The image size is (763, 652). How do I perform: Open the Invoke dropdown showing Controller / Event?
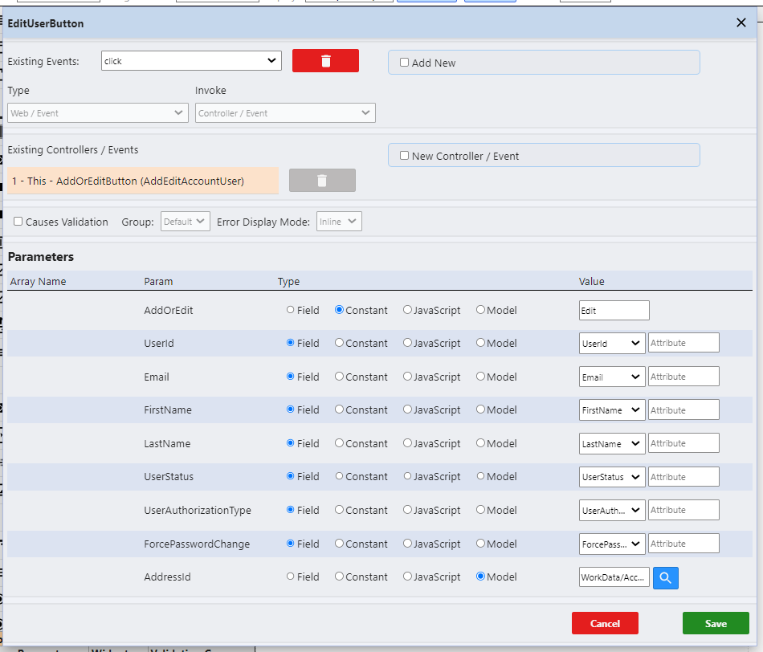(x=285, y=113)
